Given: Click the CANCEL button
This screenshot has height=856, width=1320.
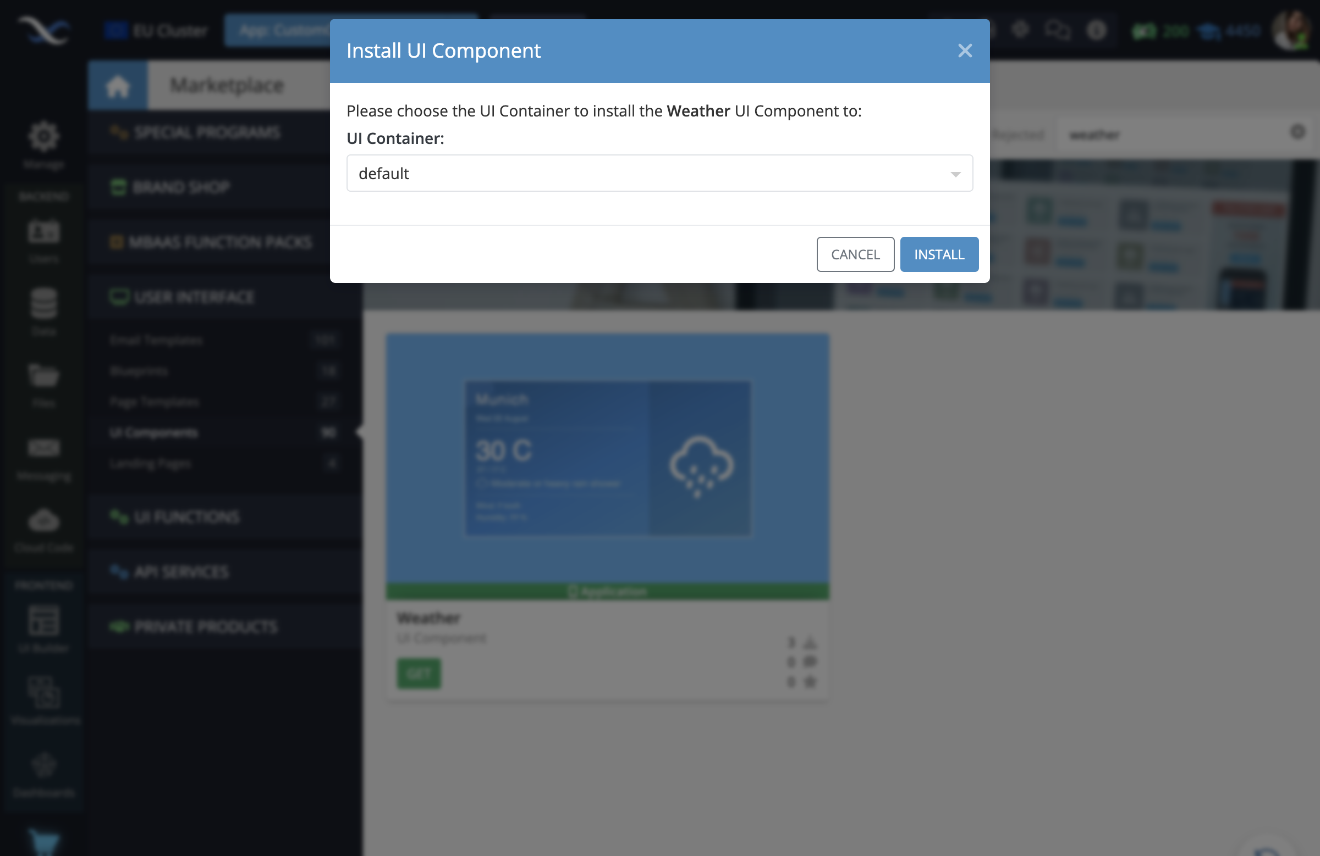Looking at the screenshot, I should [855, 254].
